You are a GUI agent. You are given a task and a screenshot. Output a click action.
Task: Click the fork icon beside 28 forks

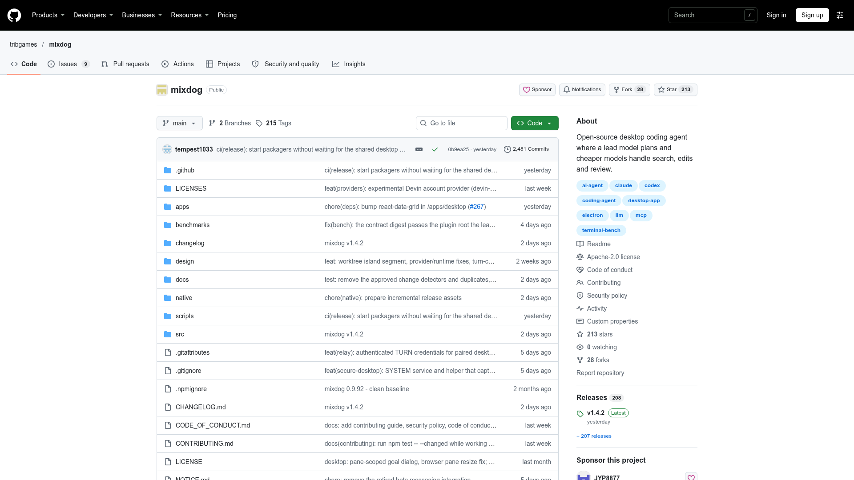coord(580,360)
